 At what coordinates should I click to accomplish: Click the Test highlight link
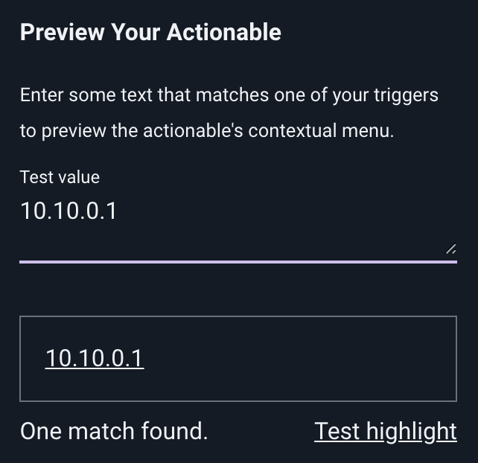(386, 431)
